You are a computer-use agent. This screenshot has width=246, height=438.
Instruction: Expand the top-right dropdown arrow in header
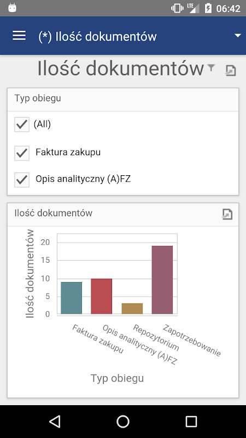pyautogui.click(x=238, y=36)
